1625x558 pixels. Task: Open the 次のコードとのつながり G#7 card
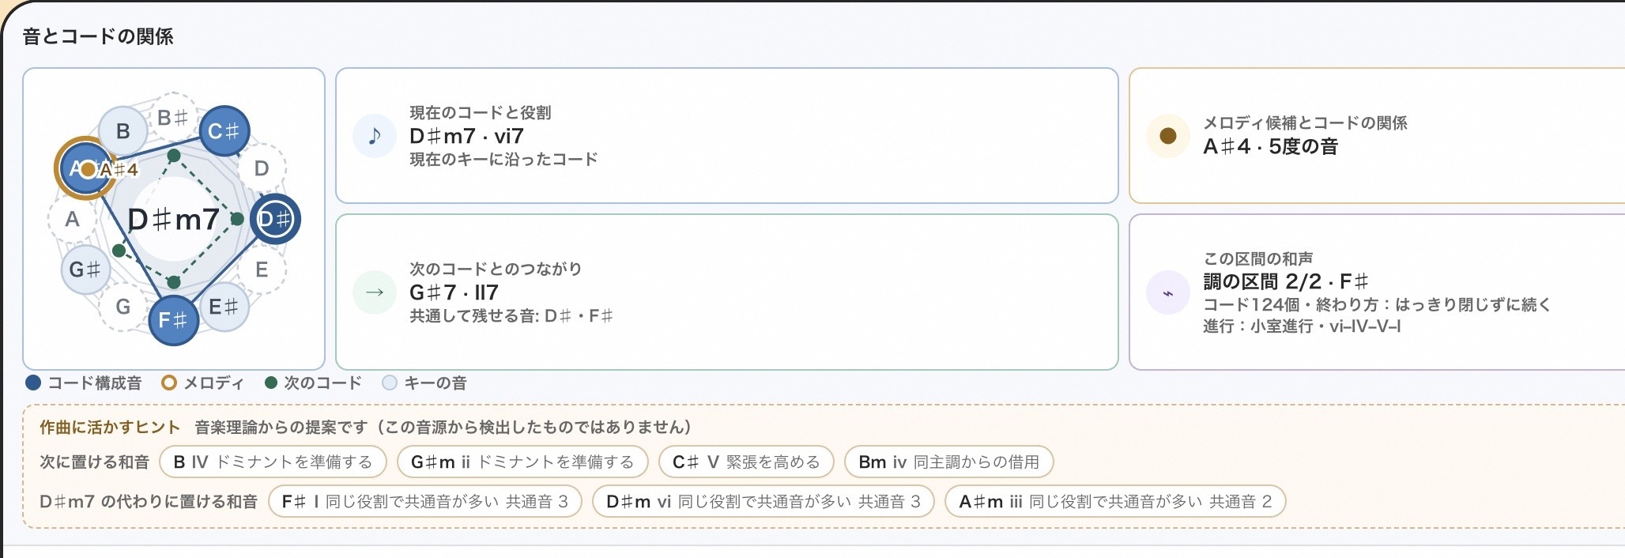[727, 292]
